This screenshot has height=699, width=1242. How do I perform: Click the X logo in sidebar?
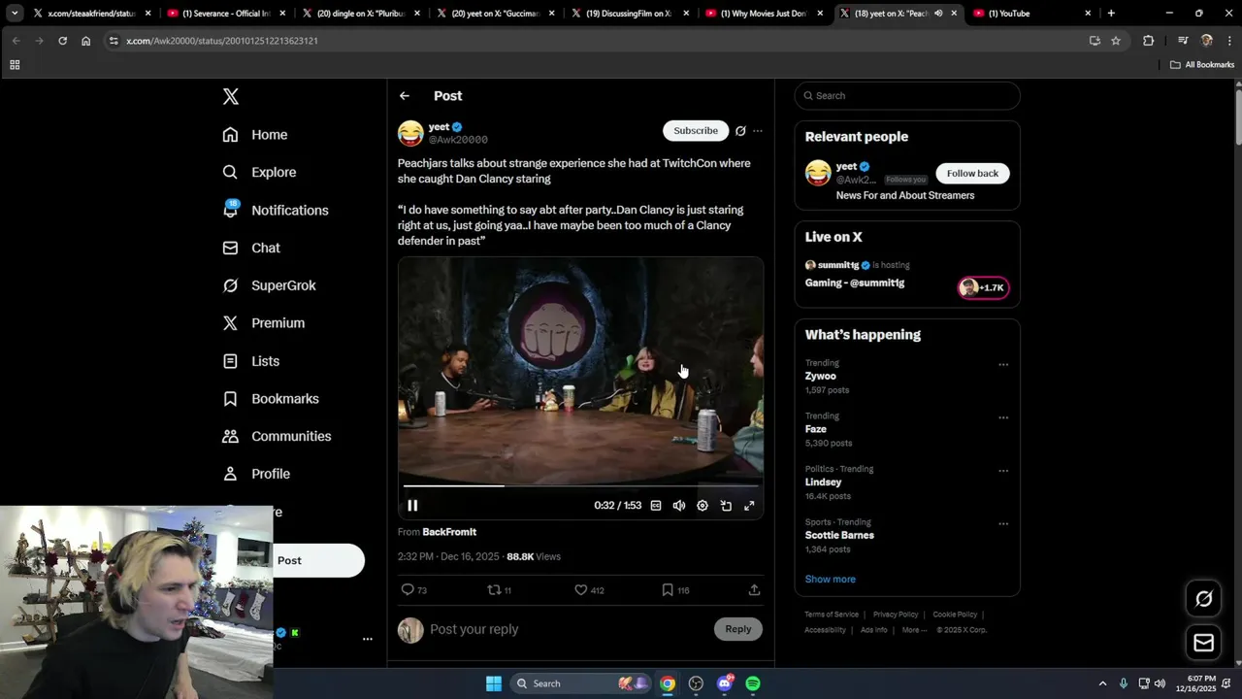pos(231,96)
